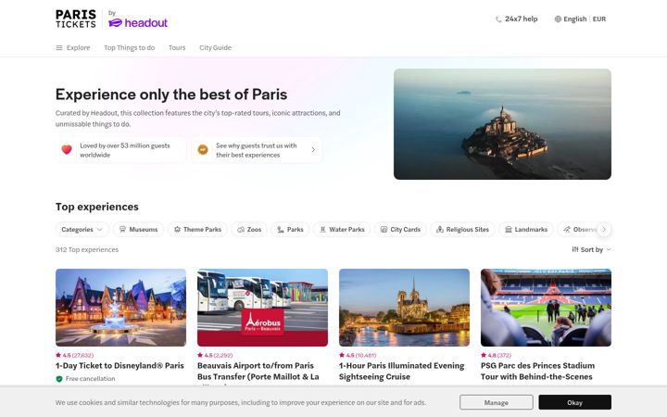Click the Notre-Dame evening cruise thumbnail

tap(404, 308)
